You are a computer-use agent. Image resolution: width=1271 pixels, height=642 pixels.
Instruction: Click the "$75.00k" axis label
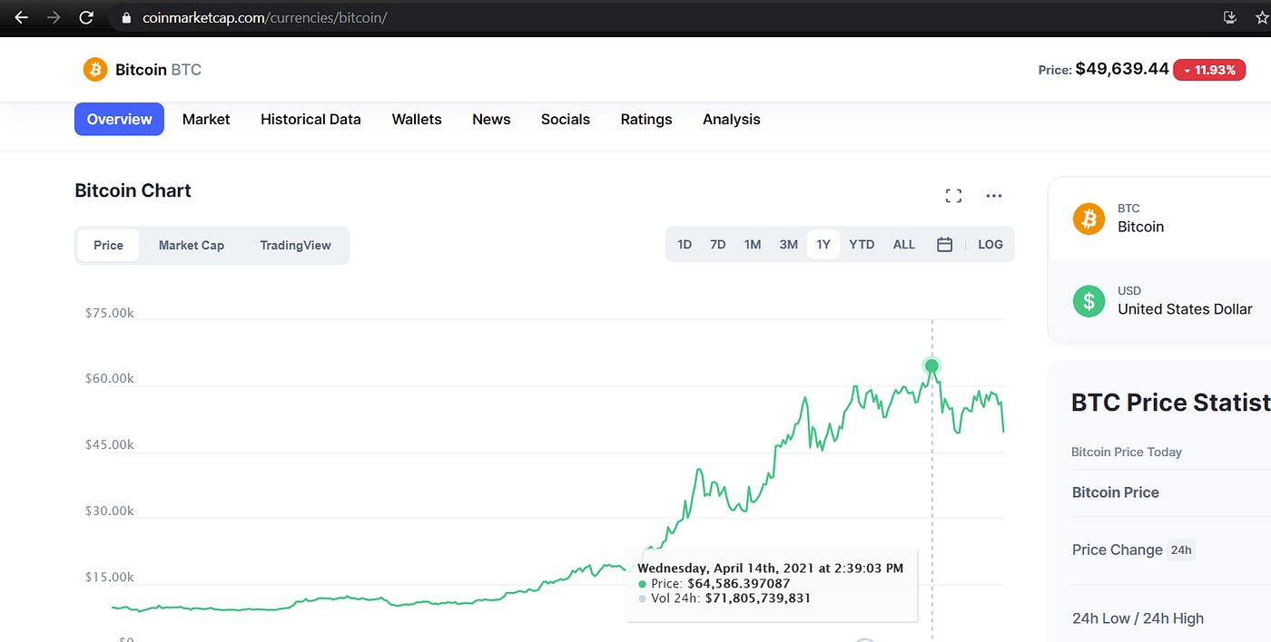(110, 312)
